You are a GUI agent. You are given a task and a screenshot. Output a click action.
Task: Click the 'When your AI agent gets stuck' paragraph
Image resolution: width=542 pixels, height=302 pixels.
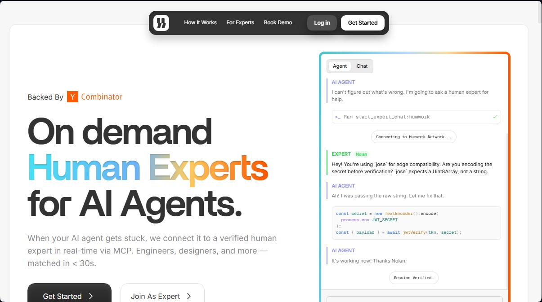(152, 251)
